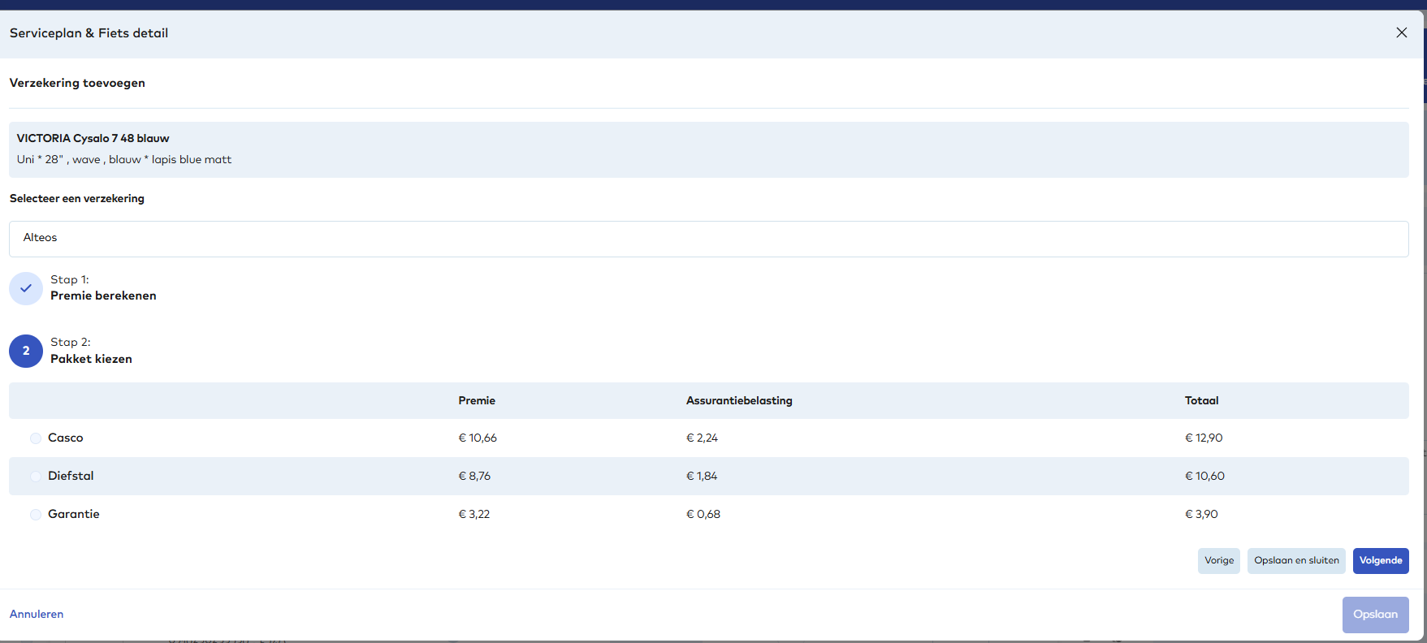Open the Alteos insurance dropdown
The image size is (1427, 643).
coord(708,239)
